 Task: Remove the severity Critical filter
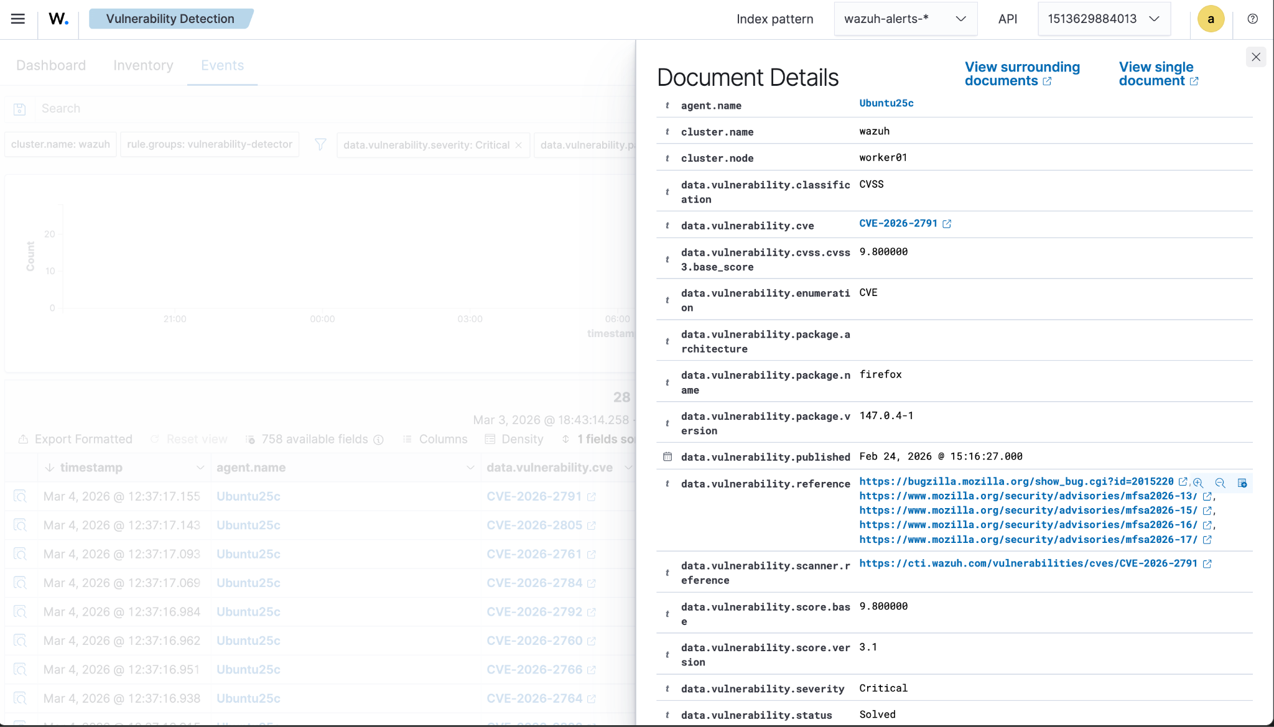(x=519, y=145)
